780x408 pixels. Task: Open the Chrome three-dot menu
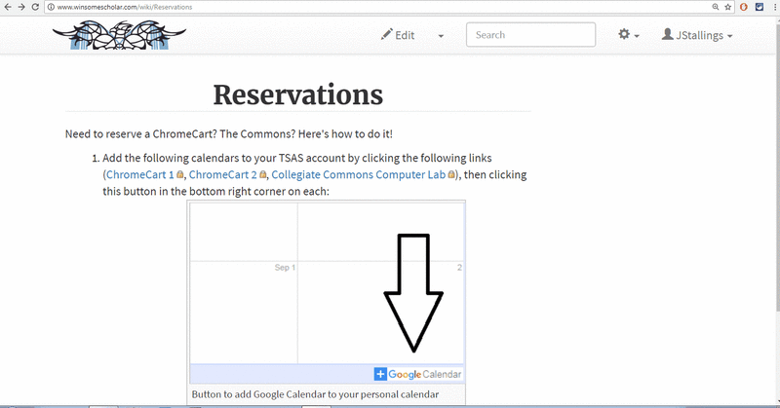pyautogui.click(x=775, y=7)
